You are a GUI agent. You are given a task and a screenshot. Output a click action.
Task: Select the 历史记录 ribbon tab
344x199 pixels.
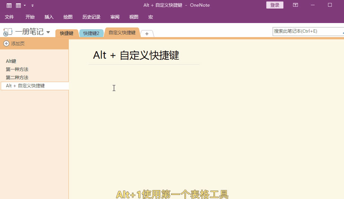coord(91,17)
